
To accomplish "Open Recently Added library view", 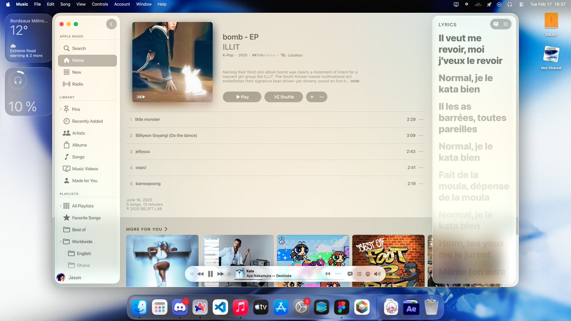I will [88, 121].
